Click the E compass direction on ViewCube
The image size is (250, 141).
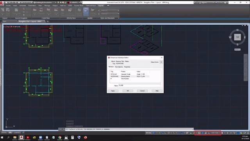[x=245, y=37]
